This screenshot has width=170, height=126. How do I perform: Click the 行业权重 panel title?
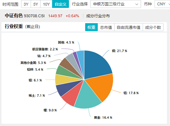coord(14,26)
